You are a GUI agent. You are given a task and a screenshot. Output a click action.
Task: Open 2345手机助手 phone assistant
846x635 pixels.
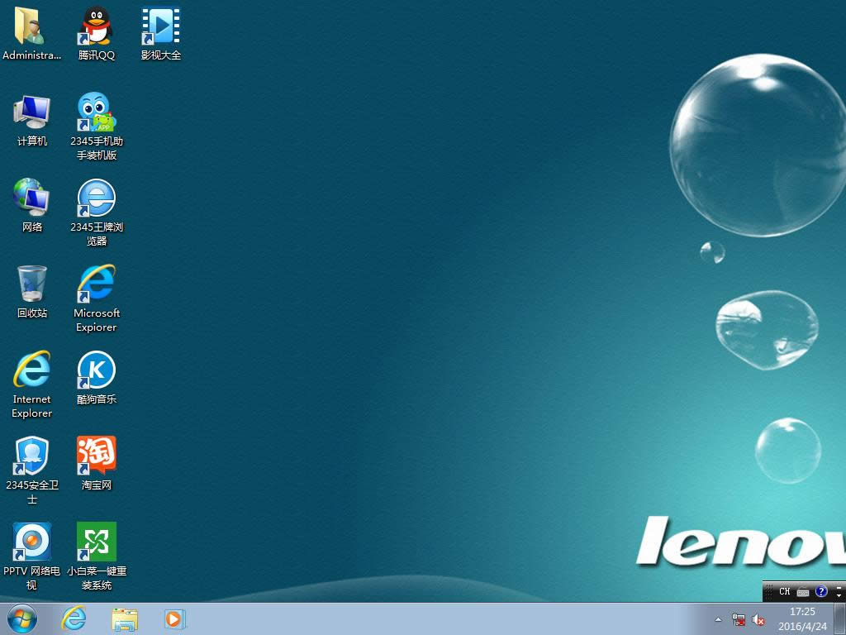[x=96, y=110]
